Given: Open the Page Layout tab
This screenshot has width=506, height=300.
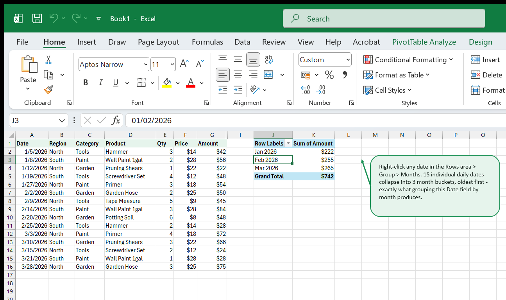Looking at the screenshot, I should pyautogui.click(x=158, y=42).
